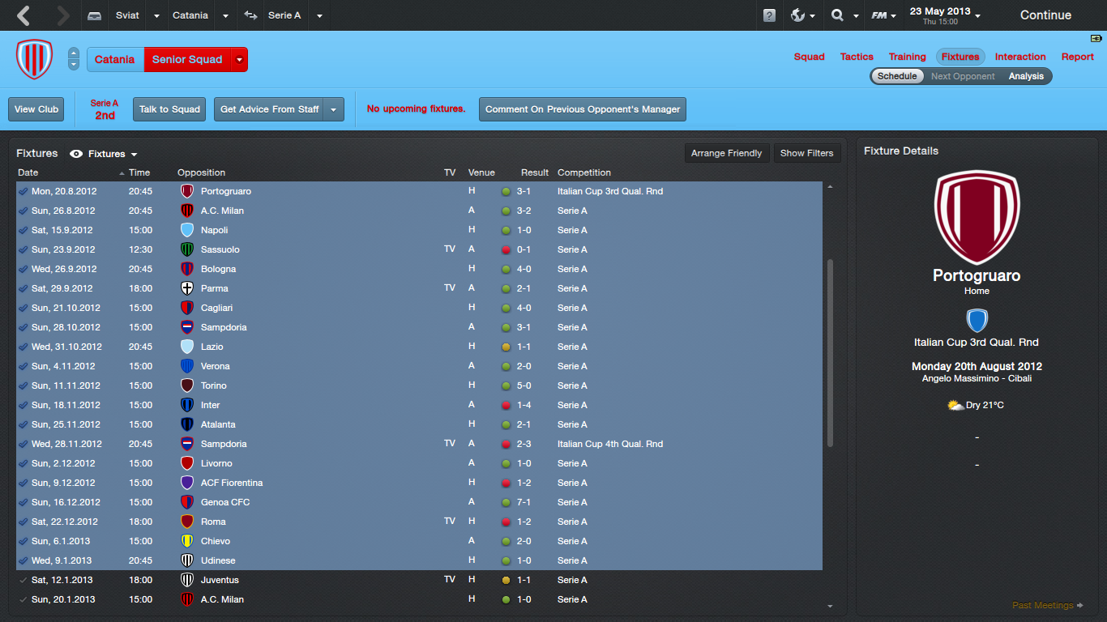Open the Report tab
Image resolution: width=1107 pixels, height=622 pixels.
point(1078,57)
